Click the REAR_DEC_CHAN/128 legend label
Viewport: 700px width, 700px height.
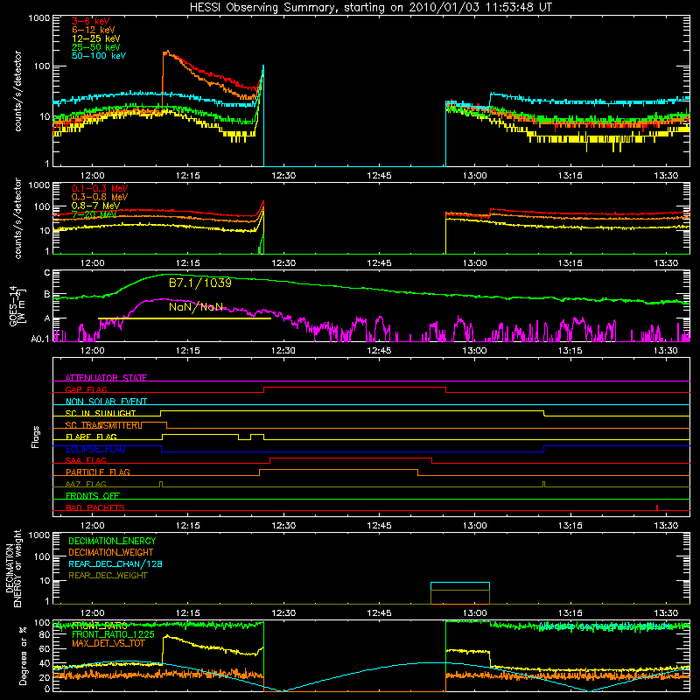tap(115, 563)
